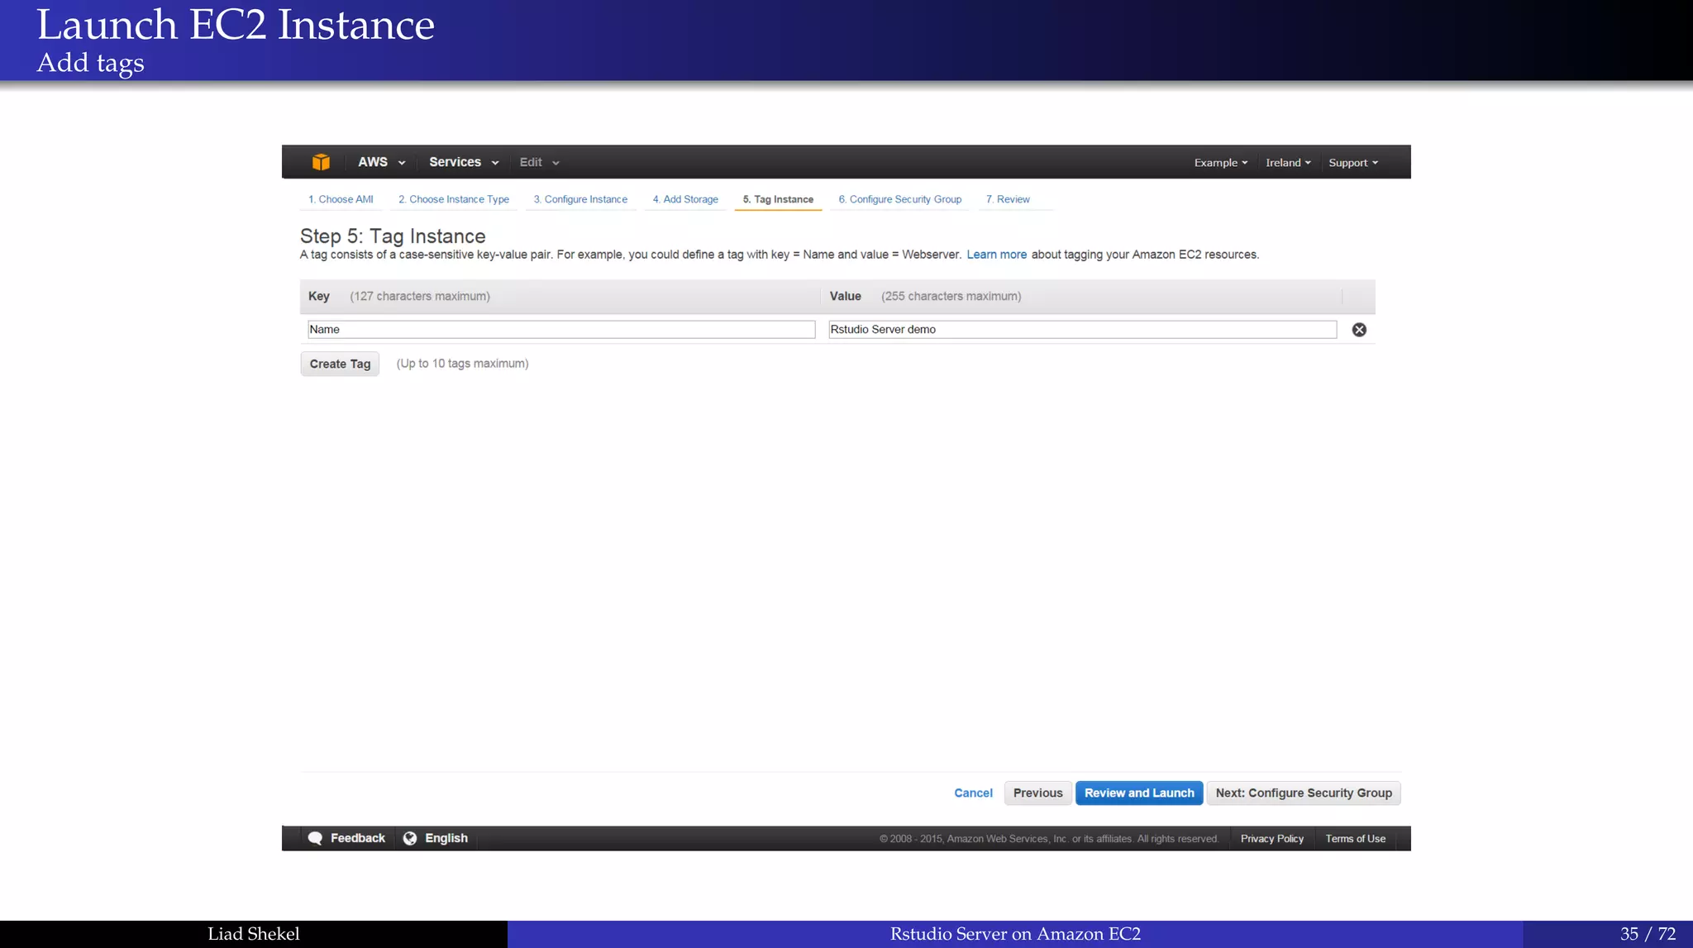The image size is (1693, 948).
Task: Click Review and Launch button
Action: (1139, 793)
